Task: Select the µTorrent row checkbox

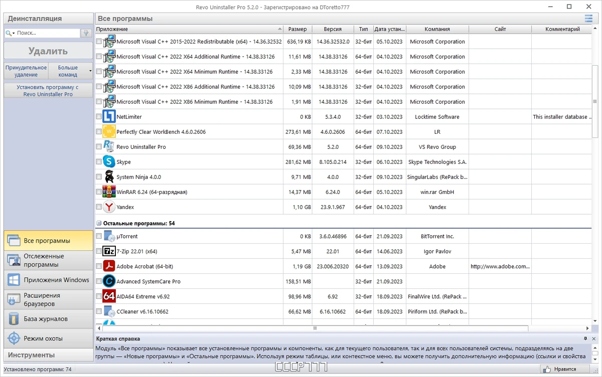Action: (x=99, y=236)
